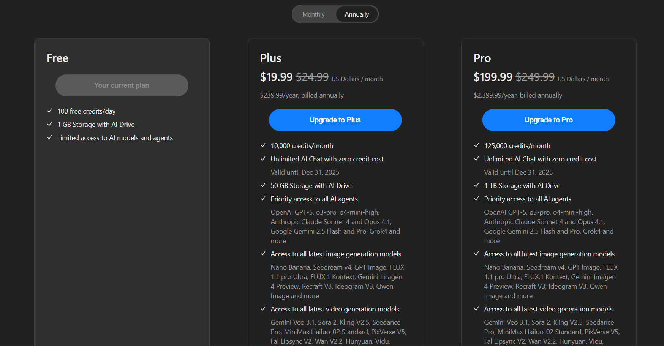Click checkmark beside 50 GB Storage

[x=263, y=185]
